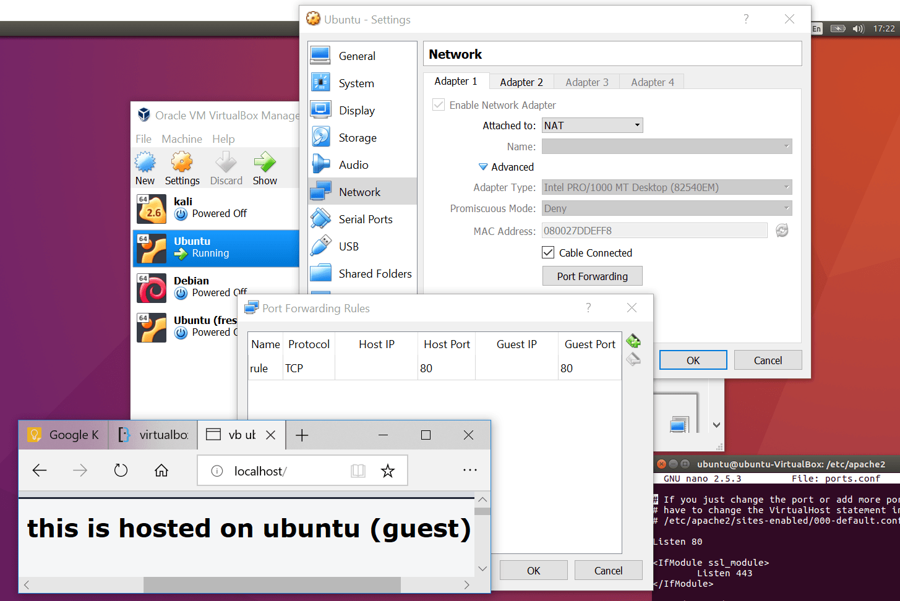Click the New virtual machine icon
Viewport: 900px width, 601px height.
pos(145,163)
